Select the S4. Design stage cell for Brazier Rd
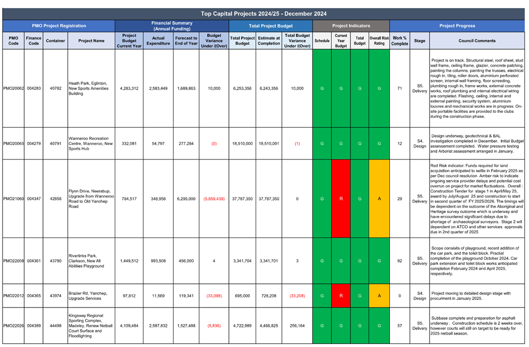This screenshot has height=347, width=529. [419, 296]
